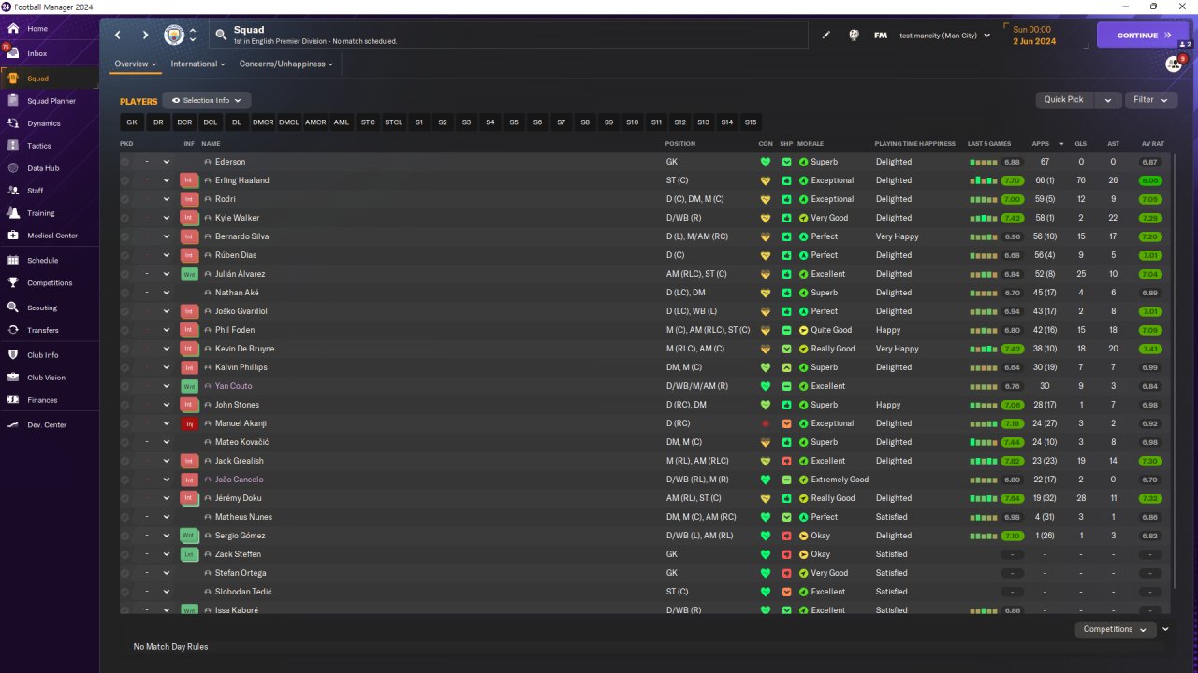Image resolution: width=1198 pixels, height=673 pixels.
Task: Expand the row chevron for Kevin De Bruyne
Action: click(167, 349)
